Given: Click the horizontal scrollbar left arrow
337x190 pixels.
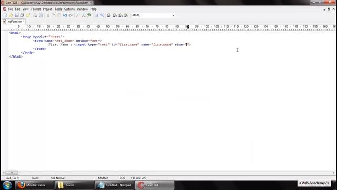Looking at the screenshot, I should 3,173.
